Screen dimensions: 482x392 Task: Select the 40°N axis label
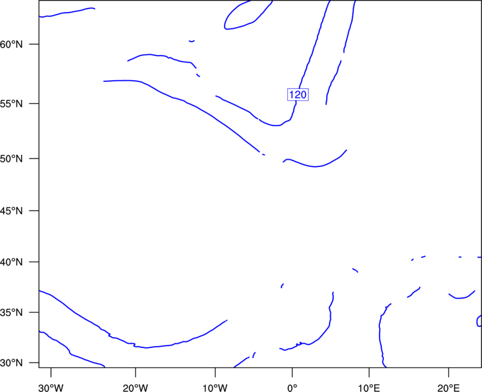click(x=11, y=262)
